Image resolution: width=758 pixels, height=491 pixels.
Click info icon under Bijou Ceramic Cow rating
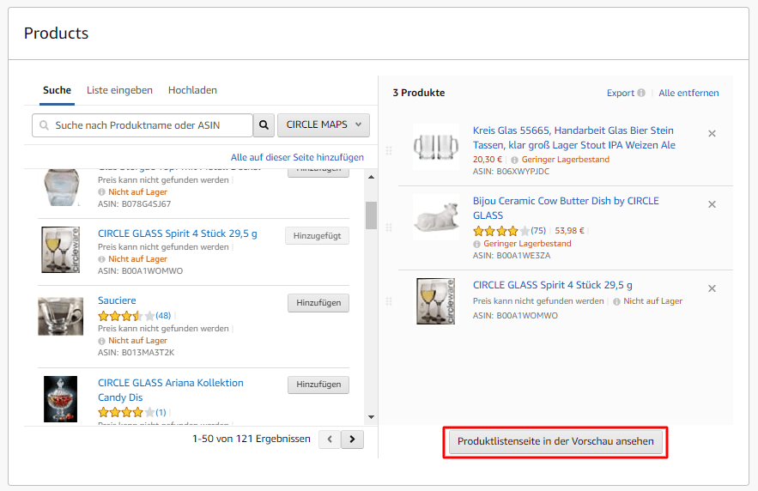tap(476, 244)
